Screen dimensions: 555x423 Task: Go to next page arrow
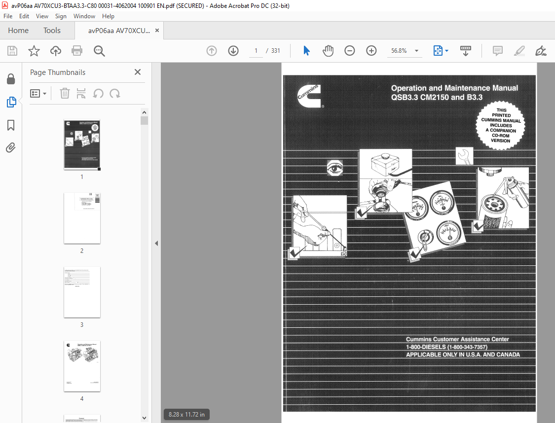click(x=233, y=51)
